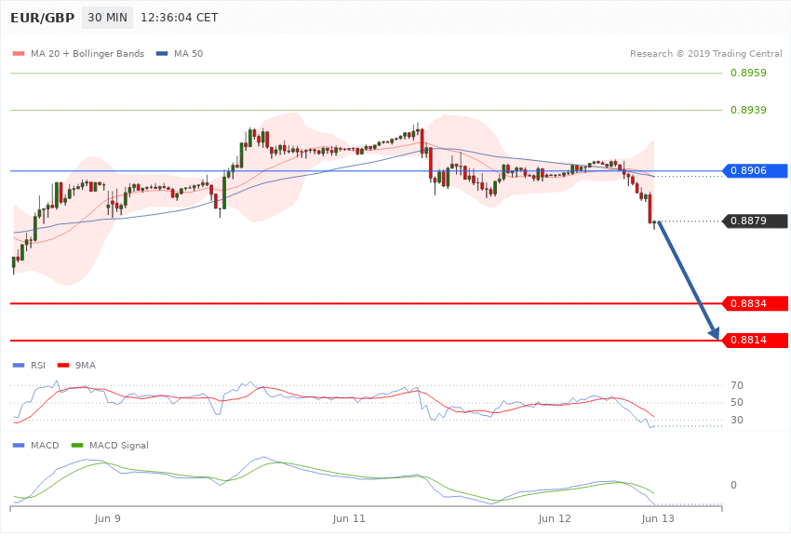Click the 0.8939 resistance level label
Screen dimensions: 791x536
(x=748, y=110)
